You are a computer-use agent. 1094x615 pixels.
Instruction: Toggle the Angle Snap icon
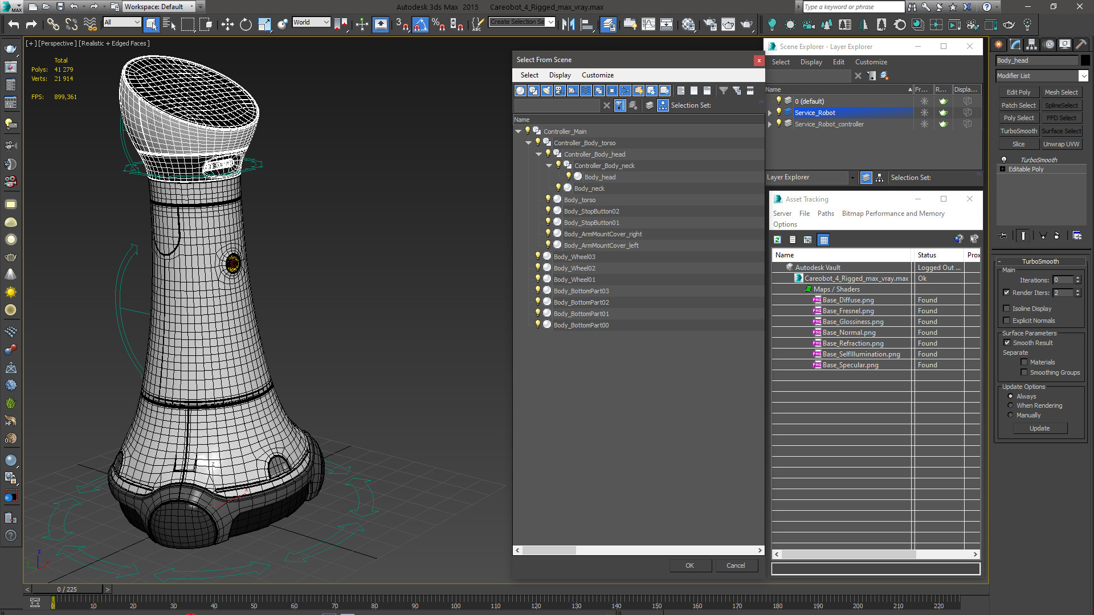420,24
